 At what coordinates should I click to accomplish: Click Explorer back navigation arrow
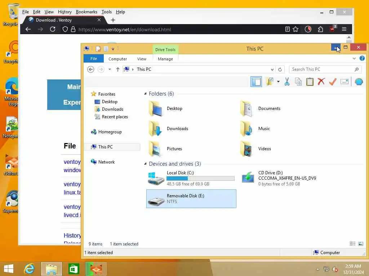90,69
